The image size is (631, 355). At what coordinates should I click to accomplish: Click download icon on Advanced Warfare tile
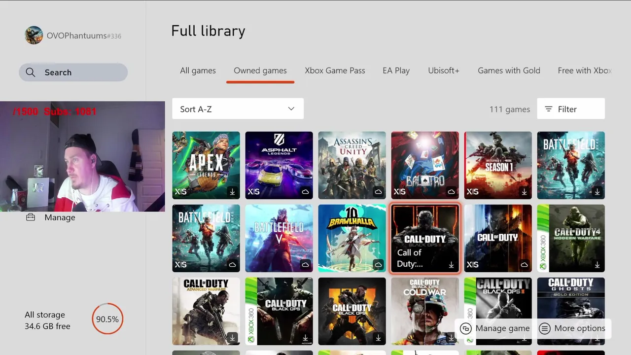pyautogui.click(x=232, y=337)
